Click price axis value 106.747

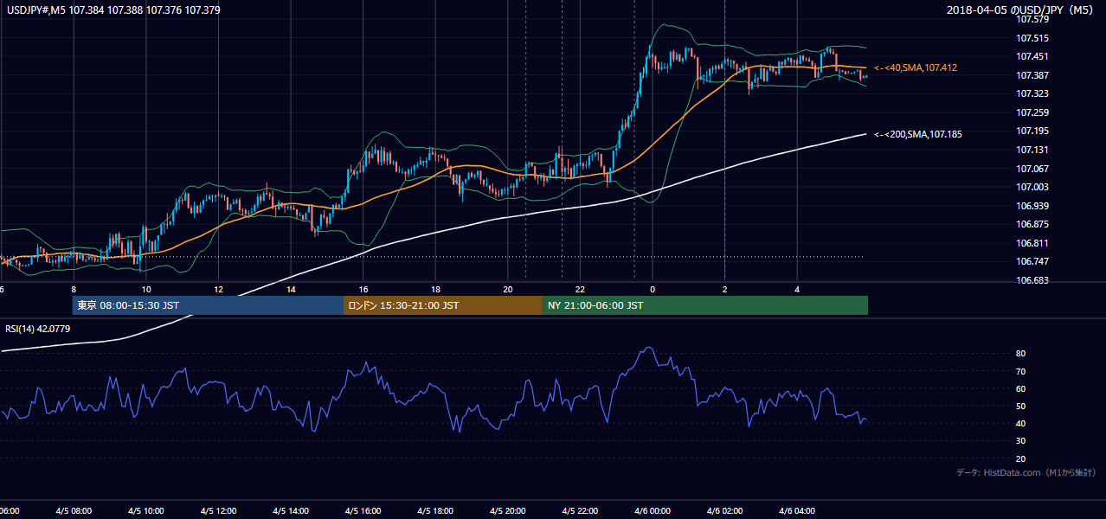[1032, 261]
